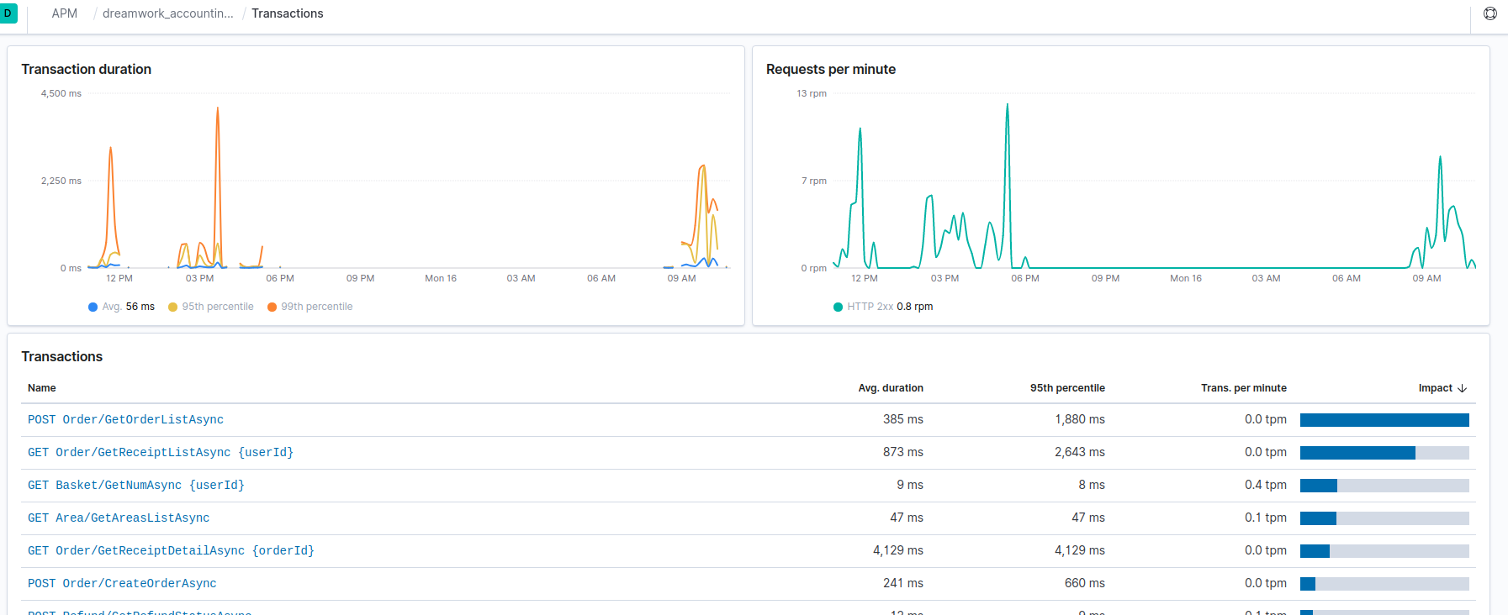Viewport: 1508px width, 615px height.
Task: Go to the APM breadcrumb
Action: tap(65, 13)
